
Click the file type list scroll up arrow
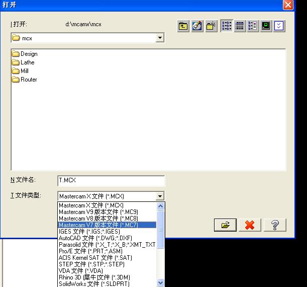(x=161, y=206)
